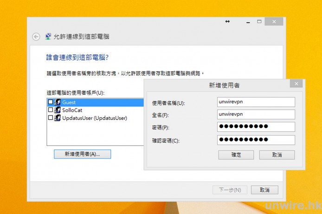Click the back arrow in wizard header

[36, 37]
